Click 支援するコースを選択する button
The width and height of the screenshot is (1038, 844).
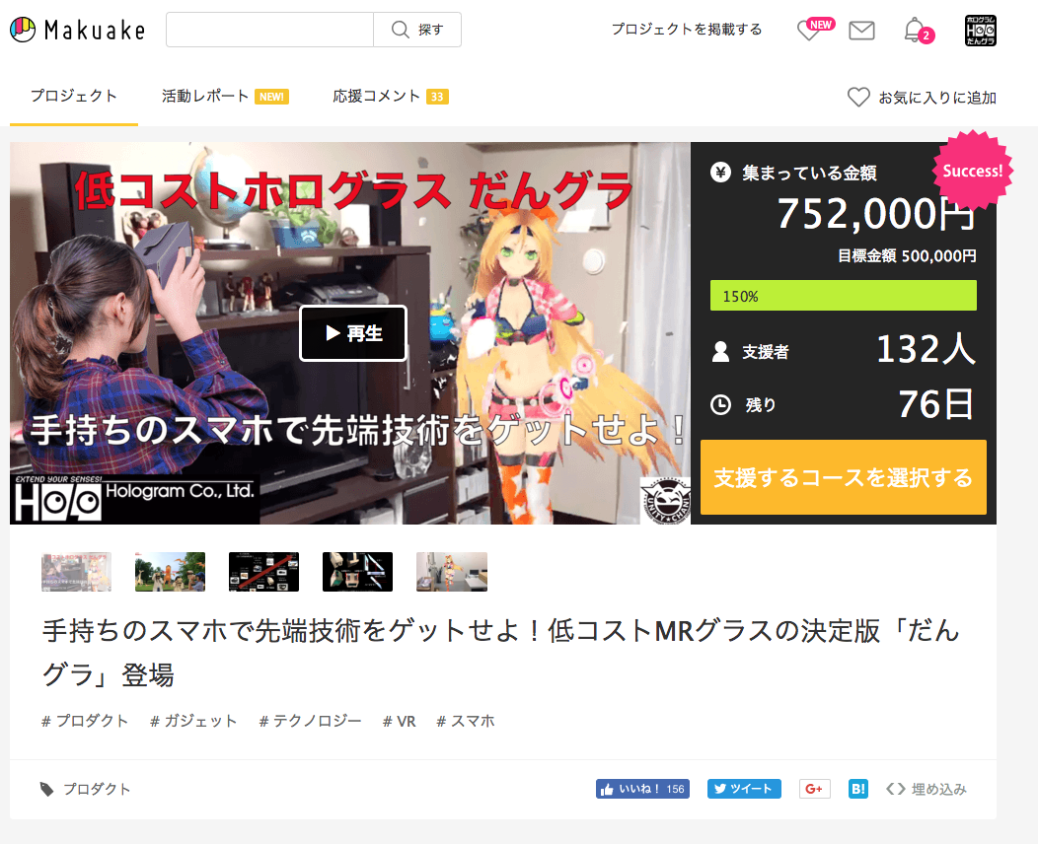click(x=844, y=477)
